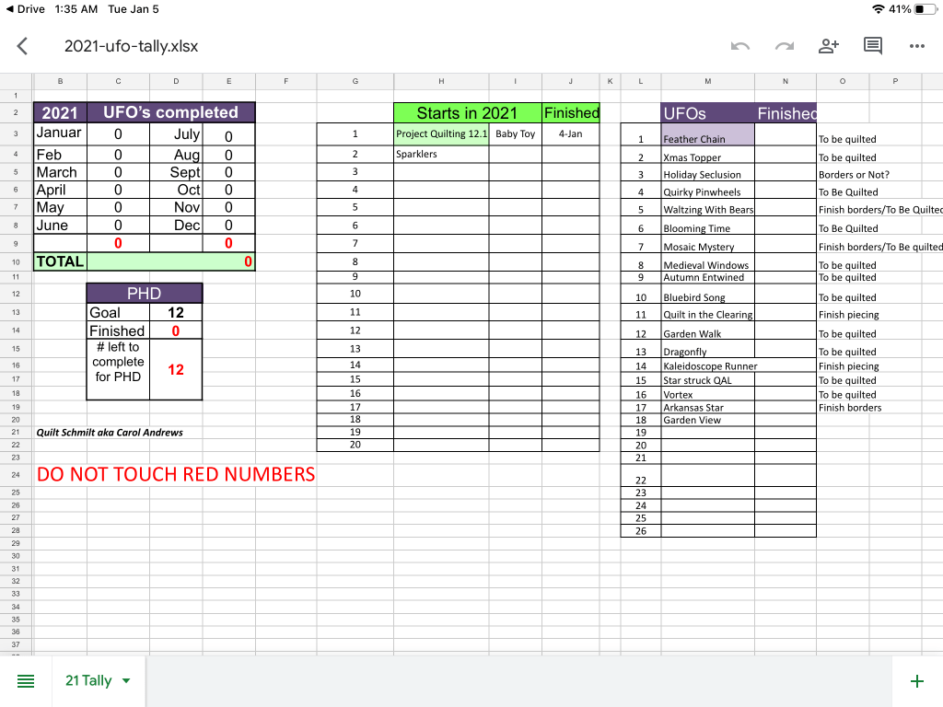
Task: Open the three-dot more options menu
Action: point(916,46)
